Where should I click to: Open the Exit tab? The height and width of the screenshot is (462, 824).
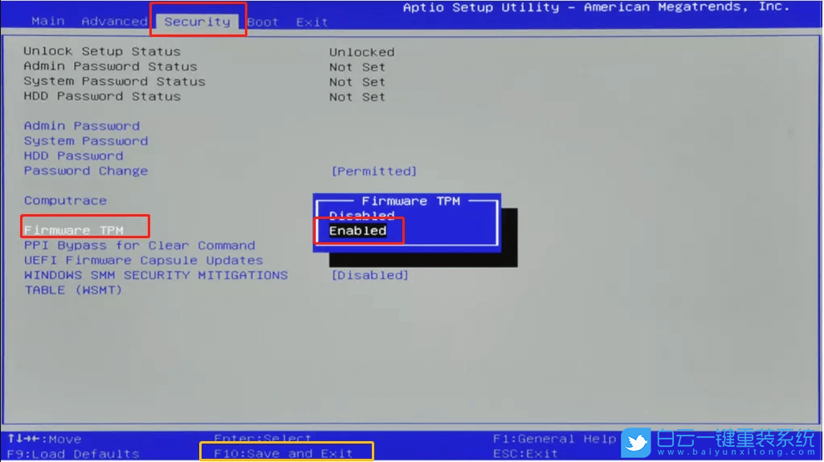312,22
